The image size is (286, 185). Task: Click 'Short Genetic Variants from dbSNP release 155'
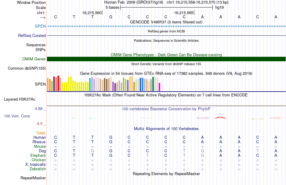point(166,64)
